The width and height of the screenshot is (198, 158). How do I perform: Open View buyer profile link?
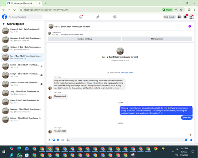pos(127,73)
